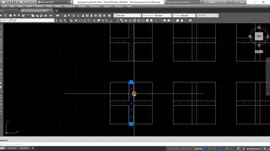Switch to the IM Autocad lectures DWG tab
The height and width of the screenshot is (151, 270).
pos(37,11)
